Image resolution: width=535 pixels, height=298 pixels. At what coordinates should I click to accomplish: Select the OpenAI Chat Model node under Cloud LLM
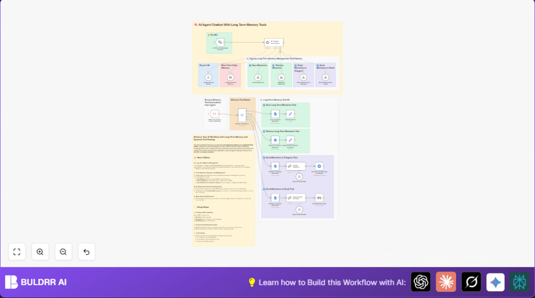pyautogui.click(x=208, y=77)
